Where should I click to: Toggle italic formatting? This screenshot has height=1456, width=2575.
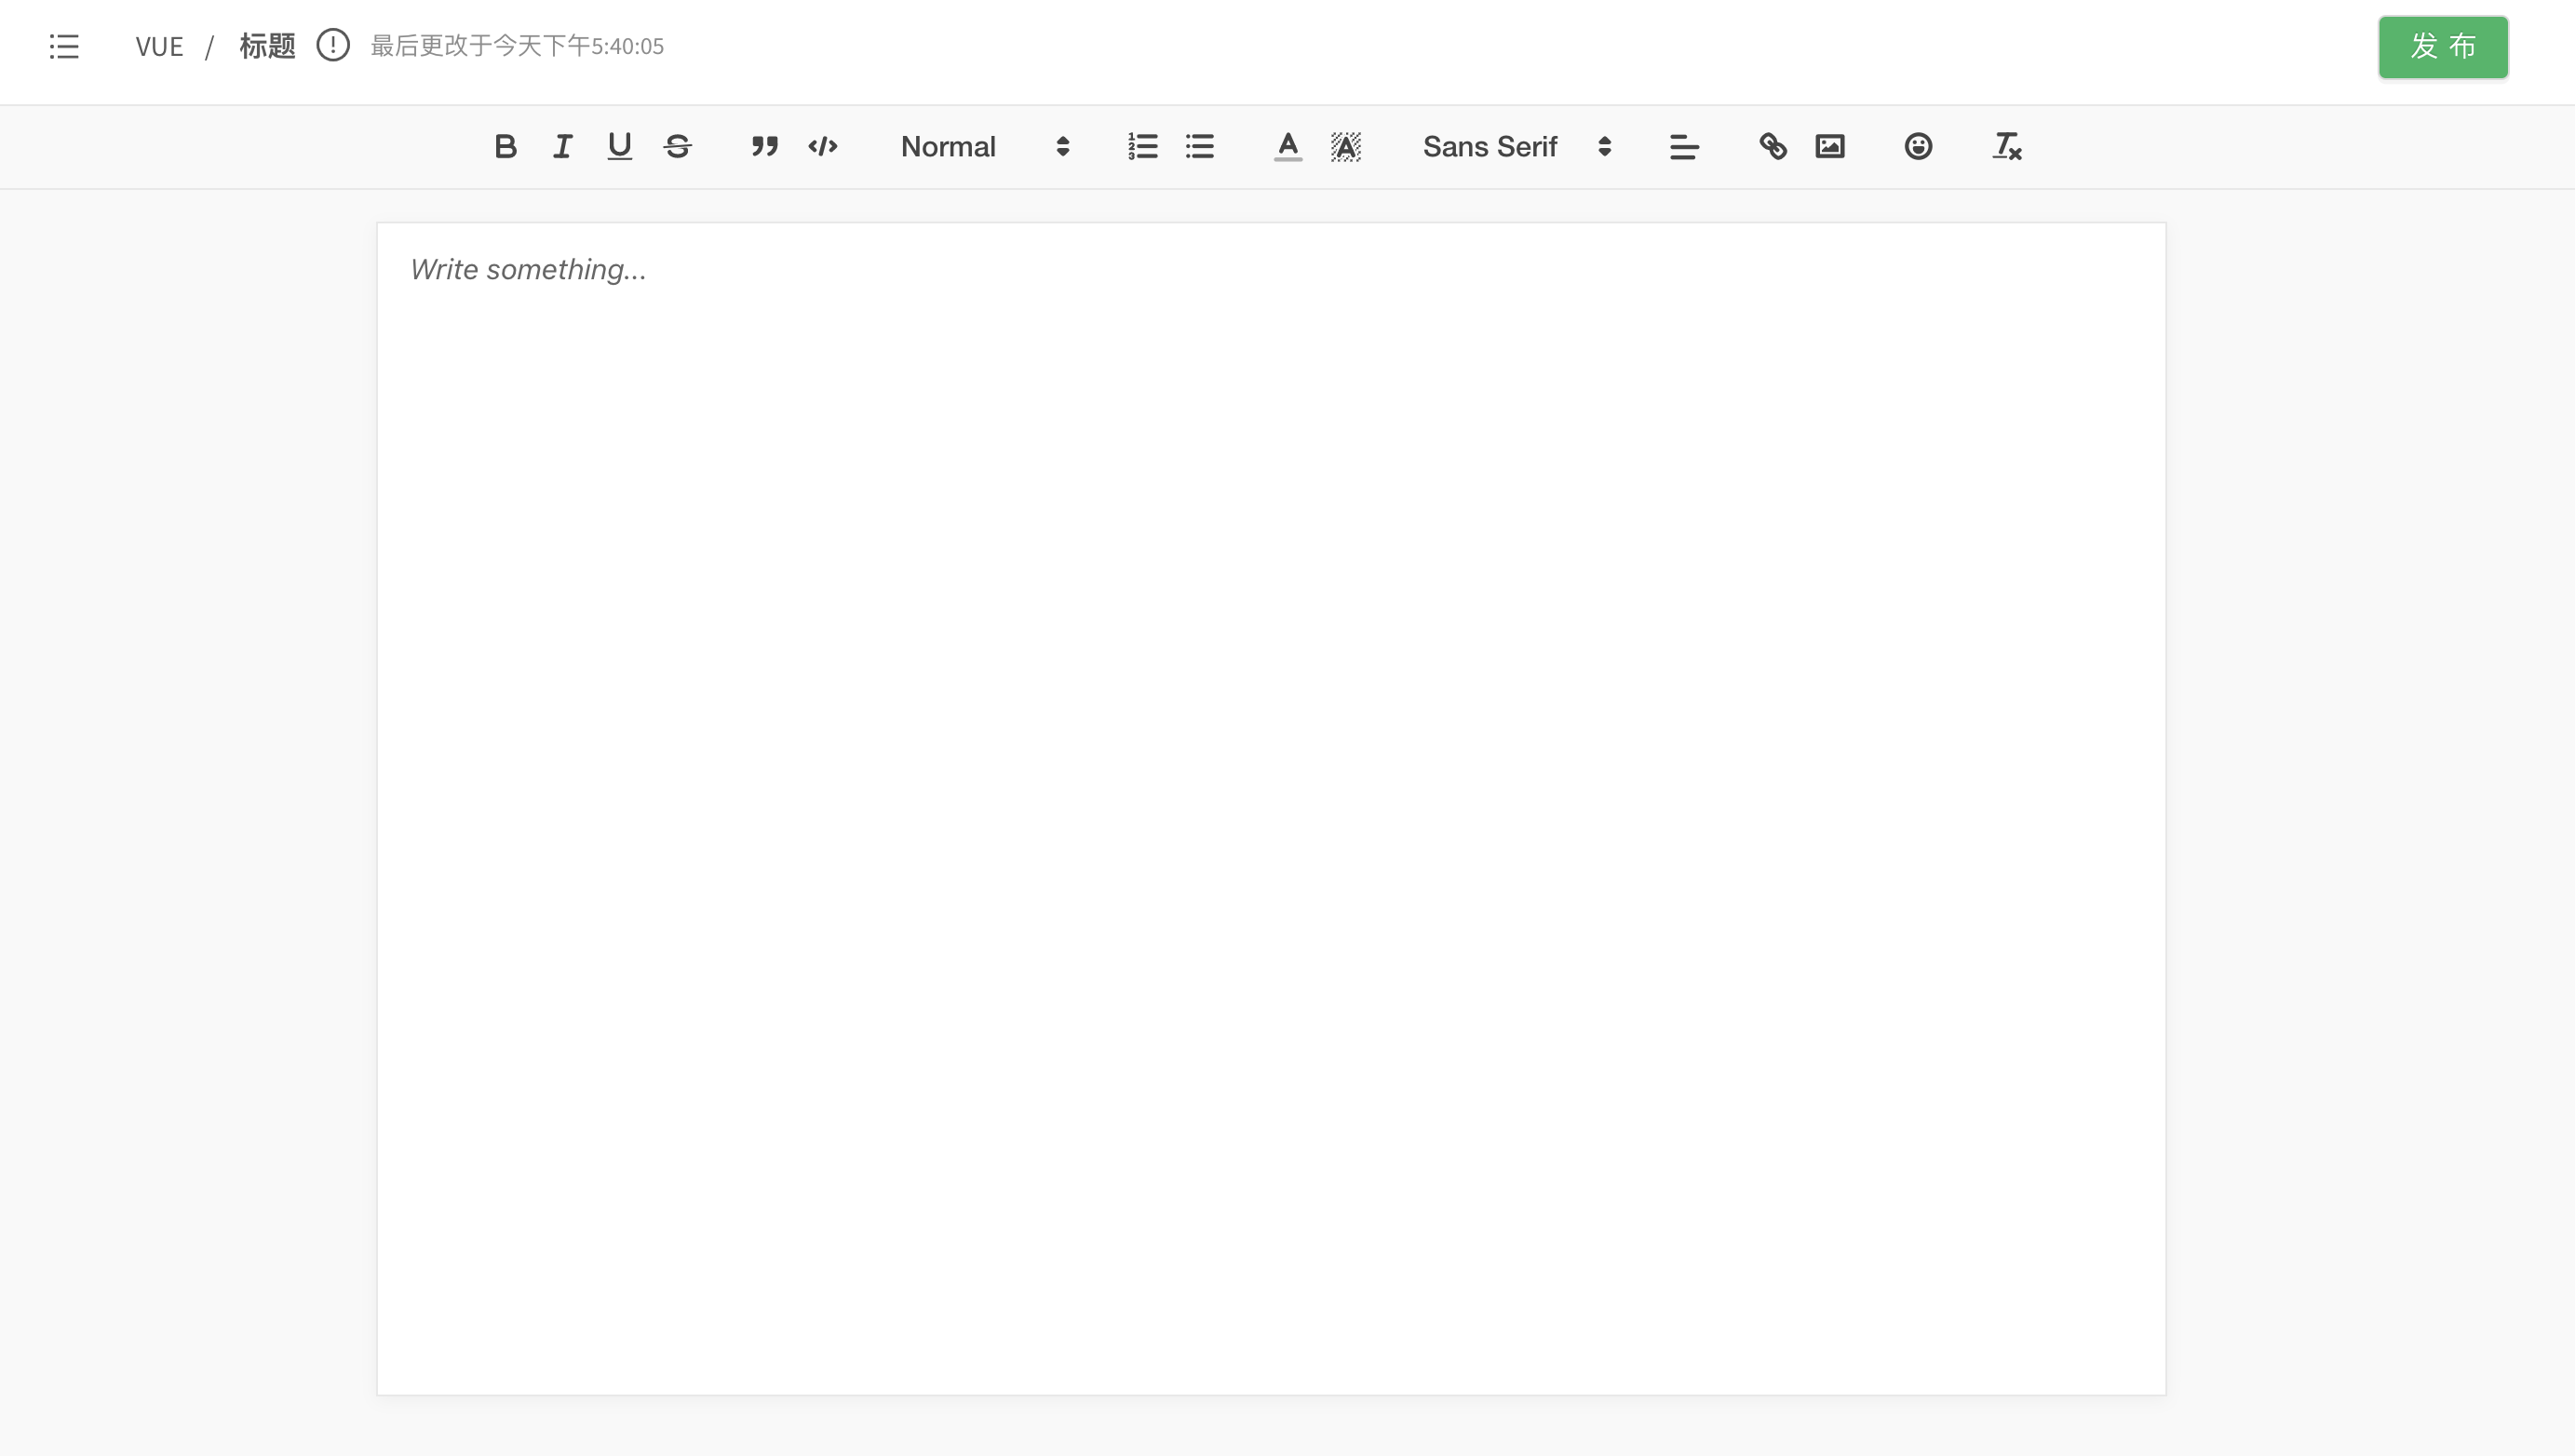point(563,147)
